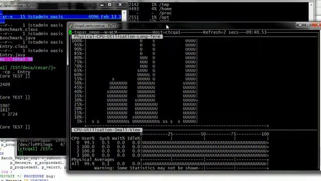Click the Physical Averages label

pyautogui.click(x=93, y=160)
